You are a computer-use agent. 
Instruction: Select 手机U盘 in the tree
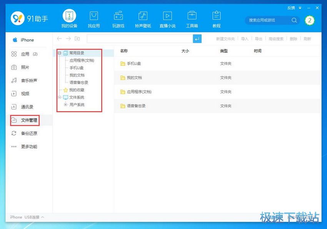pyautogui.click(x=77, y=68)
